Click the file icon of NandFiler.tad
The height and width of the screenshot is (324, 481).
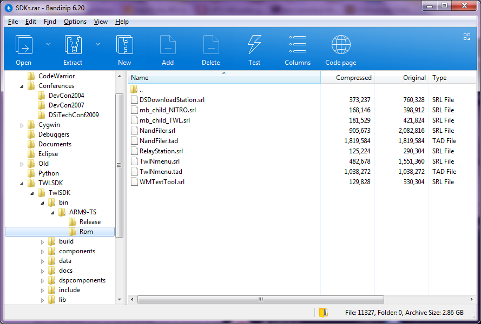coord(134,140)
